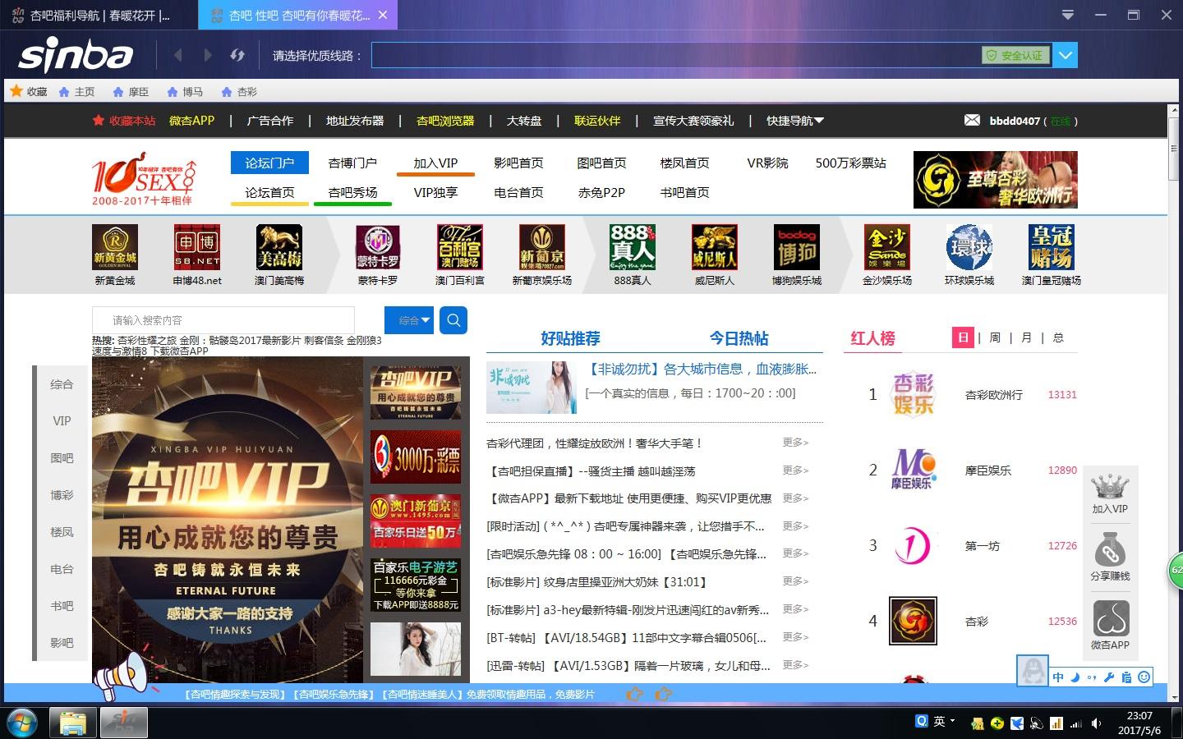This screenshot has width=1183, height=739.
Task: Open the 综合 search category dropdown
Action: (x=408, y=320)
